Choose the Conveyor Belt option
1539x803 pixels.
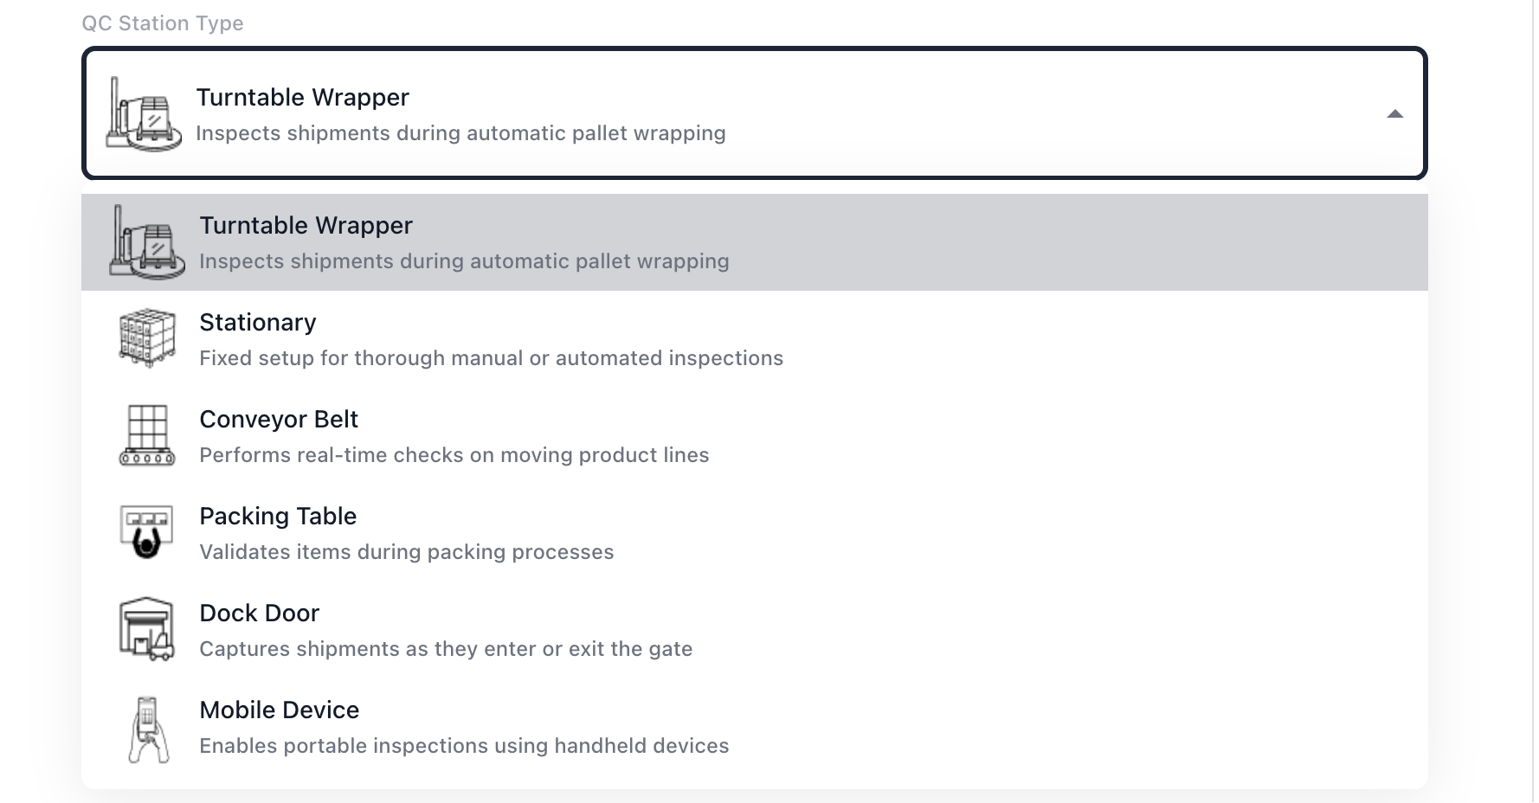(x=278, y=420)
